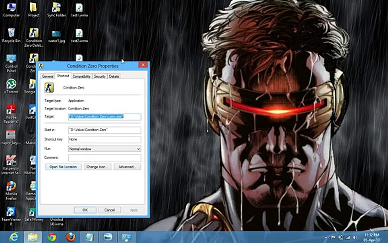This screenshot has width=388, height=243.
Task: Click inside the Target path field
Action: (x=104, y=116)
